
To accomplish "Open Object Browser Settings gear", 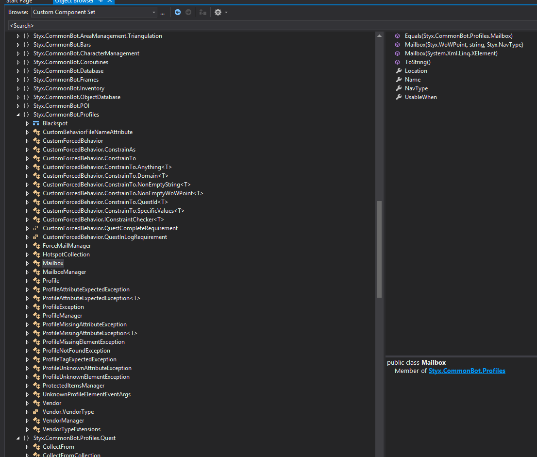I will 218,12.
